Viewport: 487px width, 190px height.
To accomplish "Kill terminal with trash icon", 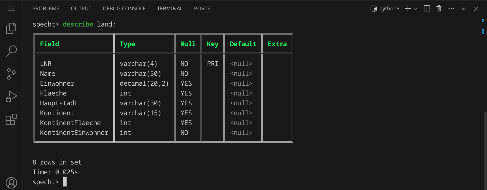I will 439,9.
